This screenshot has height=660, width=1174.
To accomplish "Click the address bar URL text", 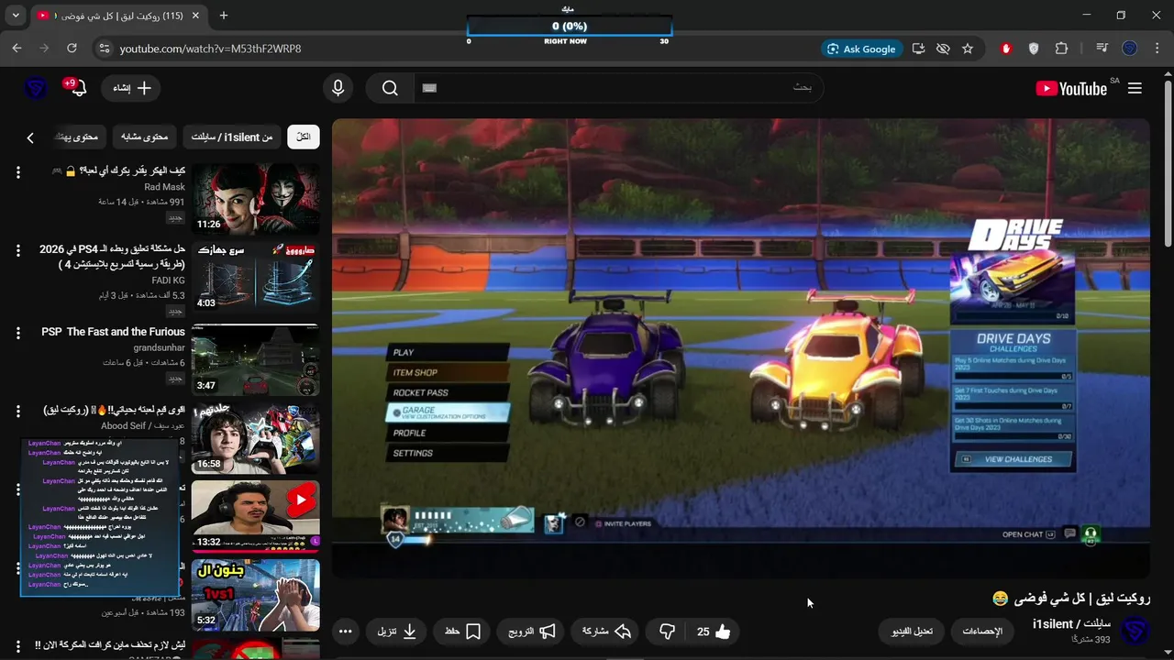I will (x=210, y=49).
